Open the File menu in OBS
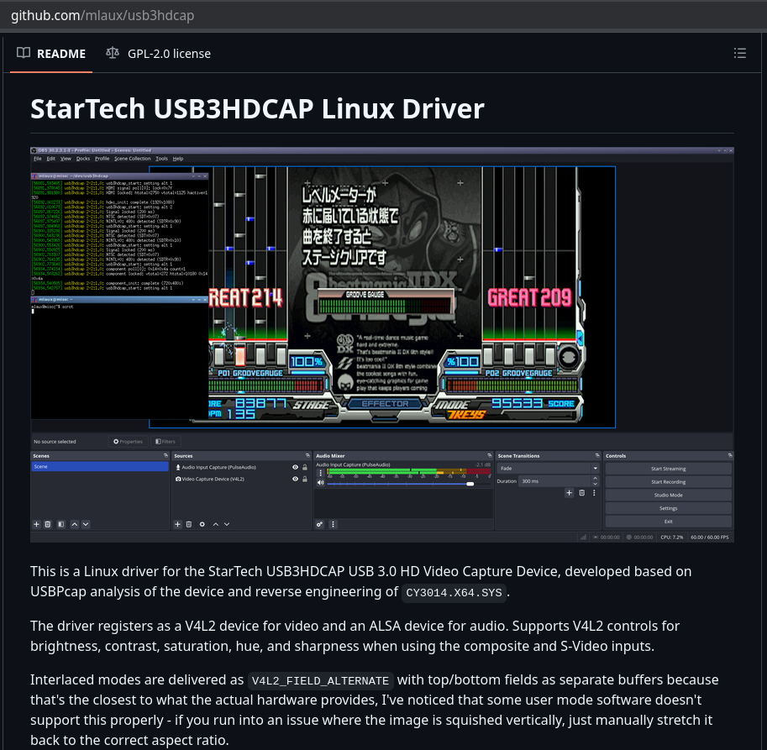This screenshot has width=767, height=750. point(38,159)
